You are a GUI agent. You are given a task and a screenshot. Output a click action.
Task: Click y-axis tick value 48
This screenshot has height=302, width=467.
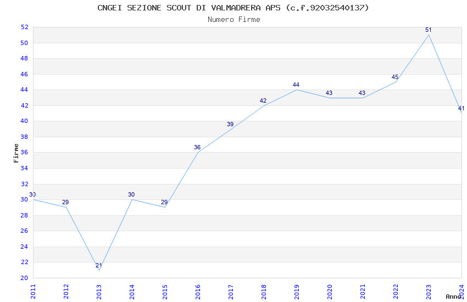coord(24,58)
